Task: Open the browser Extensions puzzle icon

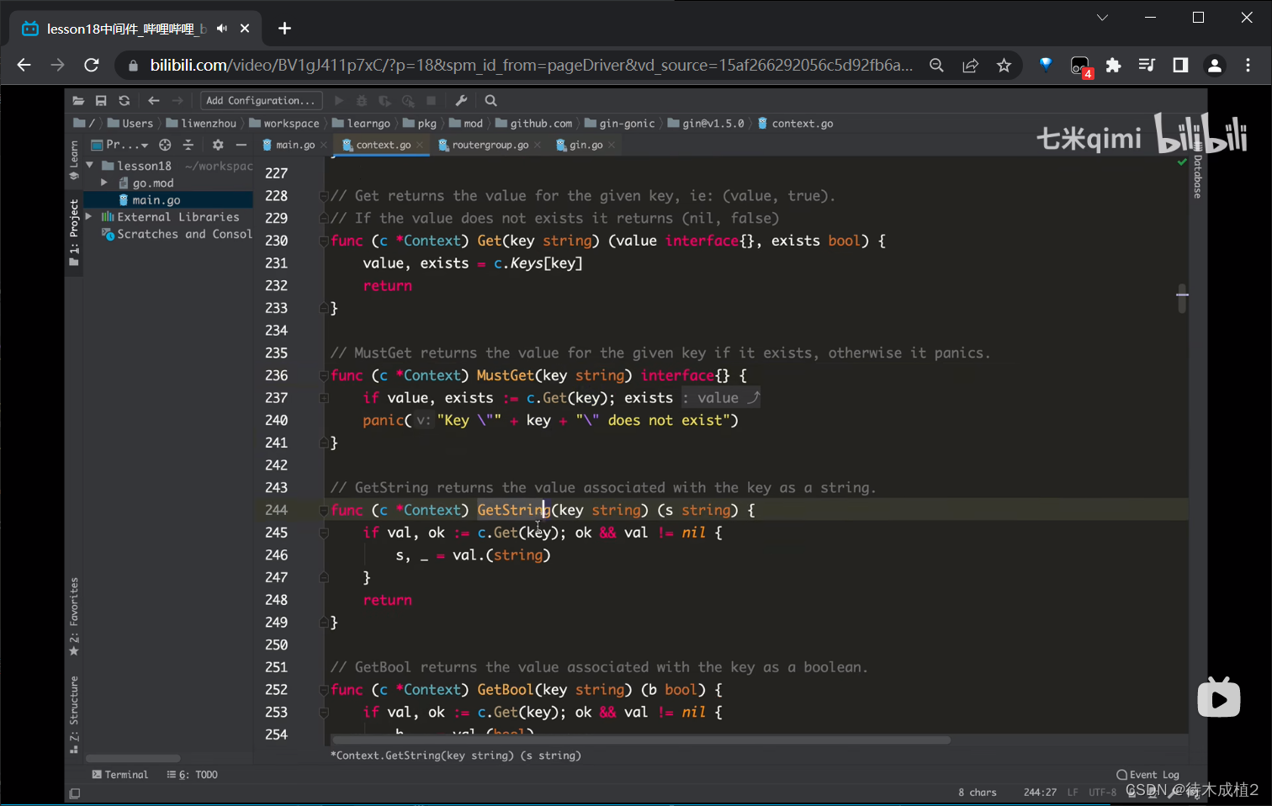Action: (x=1113, y=66)
